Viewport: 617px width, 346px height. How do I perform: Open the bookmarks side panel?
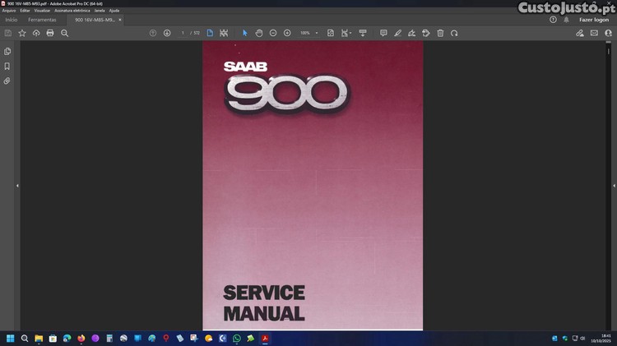pos(7,67)
